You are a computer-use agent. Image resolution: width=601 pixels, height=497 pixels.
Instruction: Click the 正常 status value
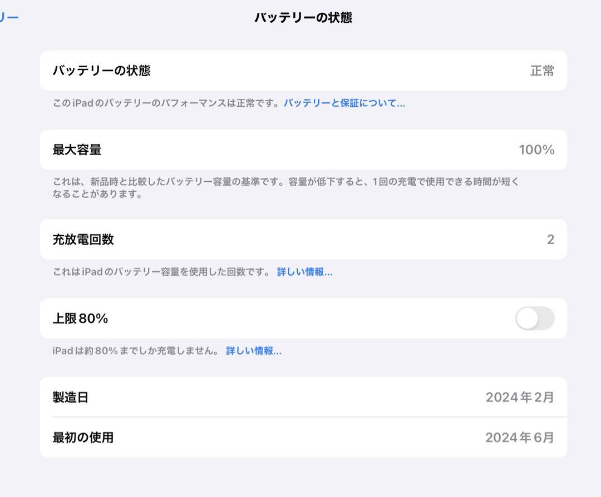[x=542, y=71]
